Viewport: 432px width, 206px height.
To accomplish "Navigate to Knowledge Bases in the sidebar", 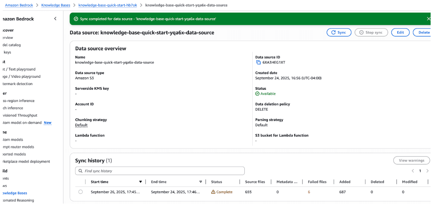I will click(x=15, y=193).
